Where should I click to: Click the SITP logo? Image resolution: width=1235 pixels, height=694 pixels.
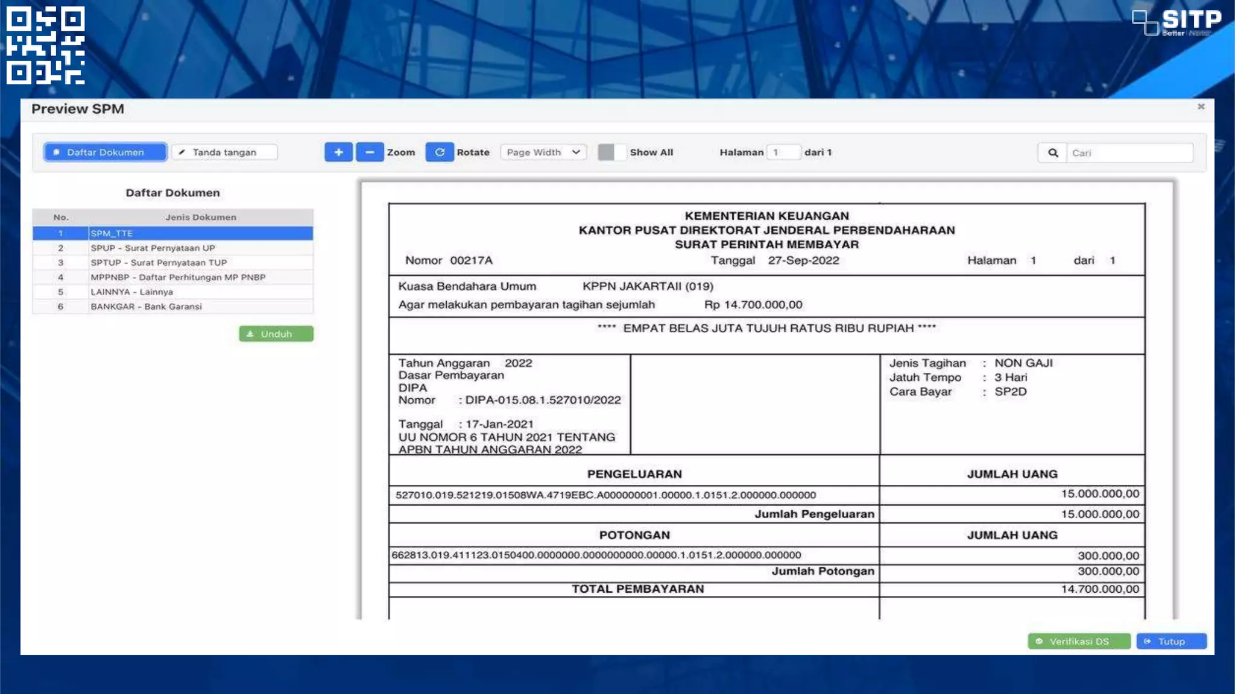click(x=1177, y=23)
